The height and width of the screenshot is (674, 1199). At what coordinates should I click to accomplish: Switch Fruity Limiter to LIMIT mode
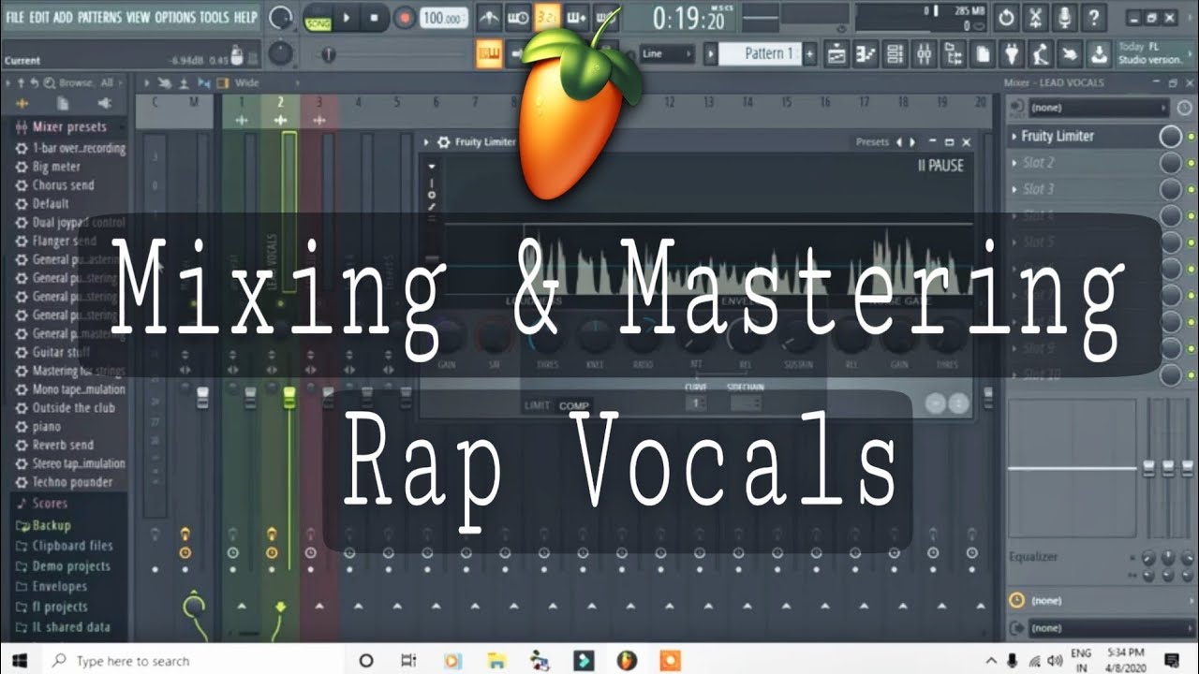tap(538, 405)
